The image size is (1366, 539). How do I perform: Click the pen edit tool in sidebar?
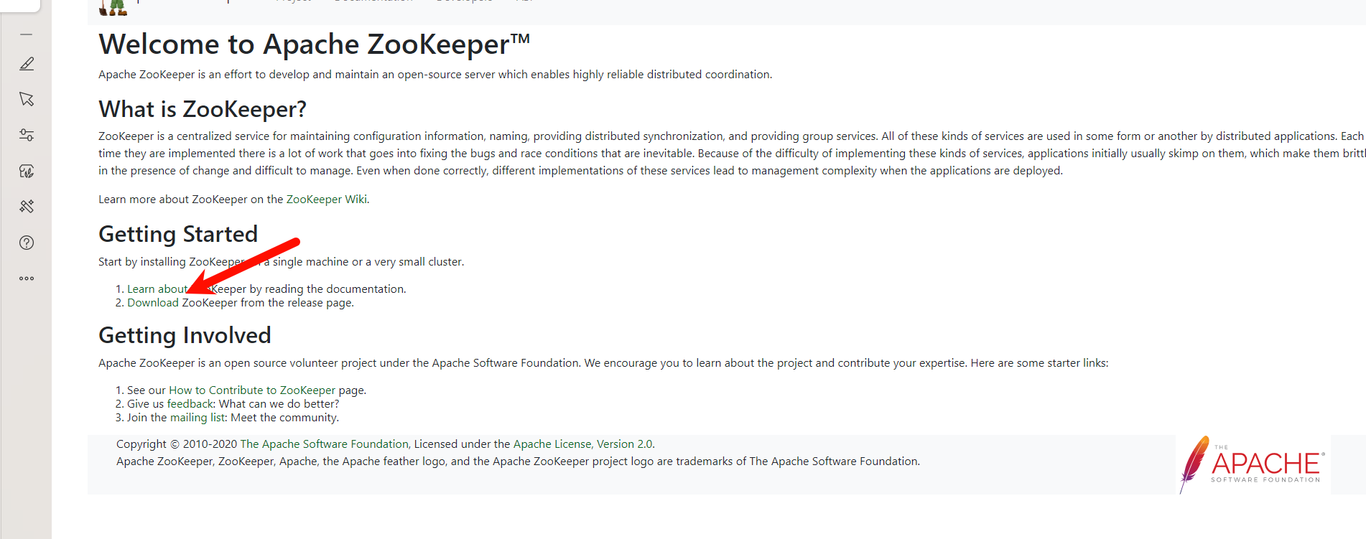click(x=27, y=64)
